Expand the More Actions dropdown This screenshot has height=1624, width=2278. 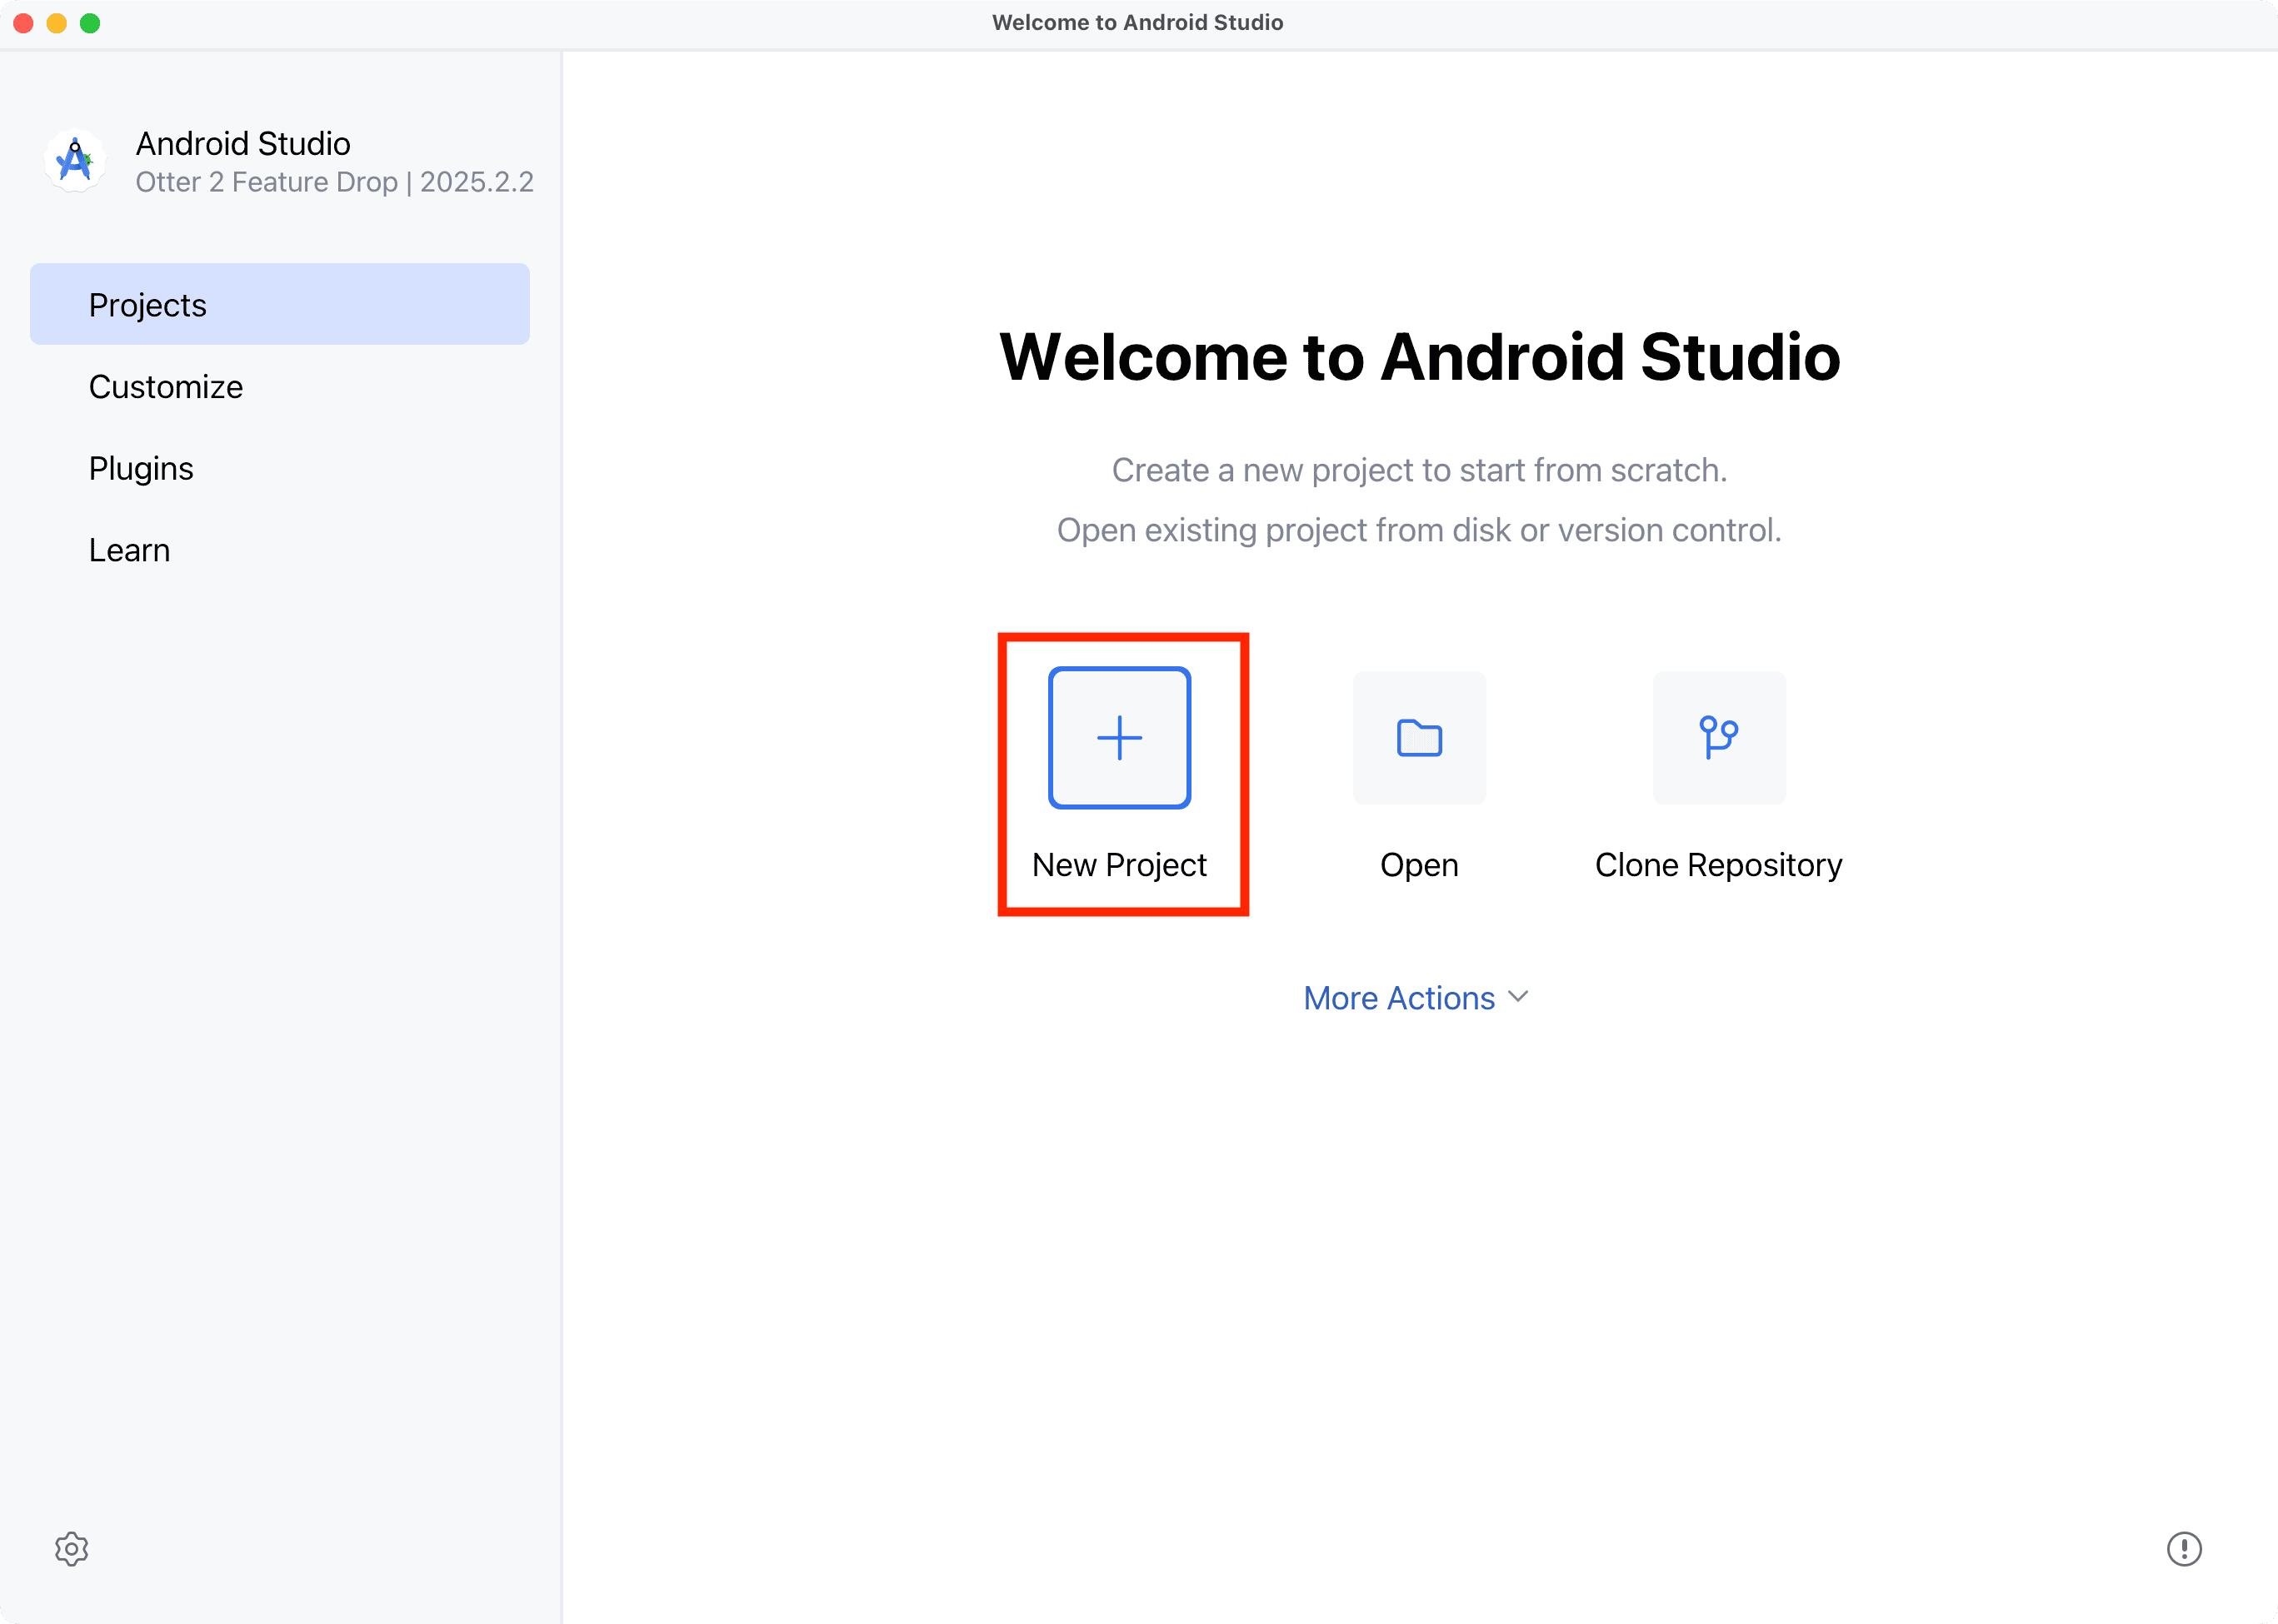coord(1399,998)
